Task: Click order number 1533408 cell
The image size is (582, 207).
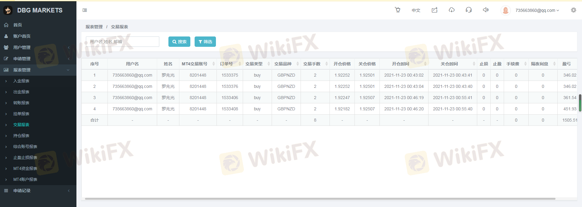Action: [x=230, y=109]
